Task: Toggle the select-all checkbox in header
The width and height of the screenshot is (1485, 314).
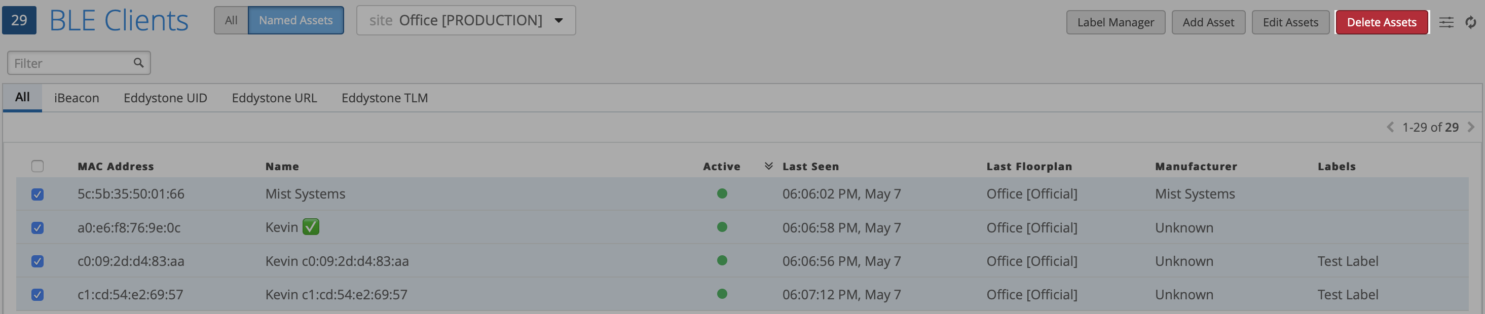Action: 38,167
